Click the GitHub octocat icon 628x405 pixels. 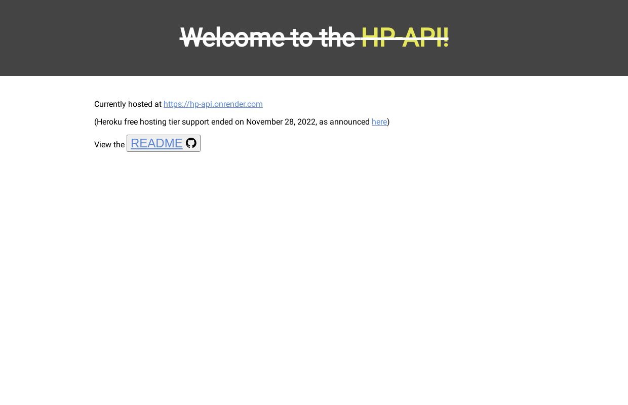191,143
